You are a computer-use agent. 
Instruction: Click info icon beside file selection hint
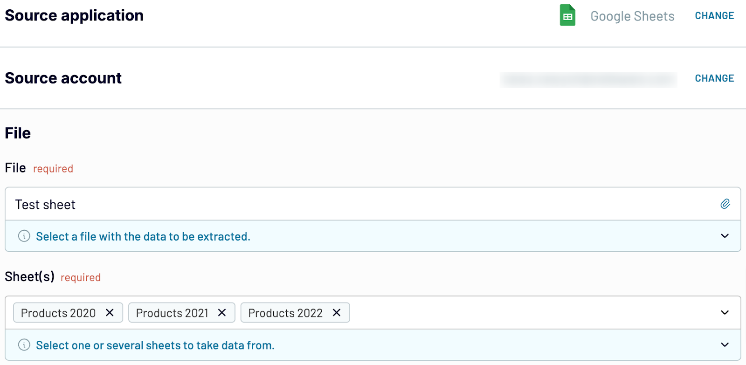tap(24, 236)
